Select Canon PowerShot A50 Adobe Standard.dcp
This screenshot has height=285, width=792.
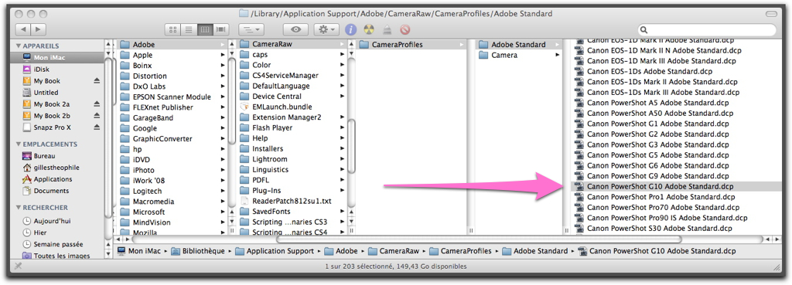click(661, 113)
